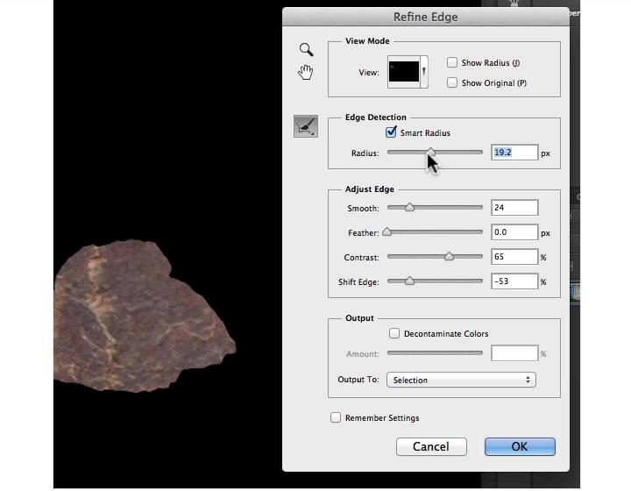Open the Output To dropdown
This screenshot has height=491, width=631.
tap(460, 380)
